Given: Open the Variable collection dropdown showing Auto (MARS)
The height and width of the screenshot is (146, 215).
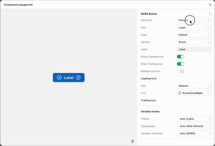Looking at the screenshot, I should [195, 133].
